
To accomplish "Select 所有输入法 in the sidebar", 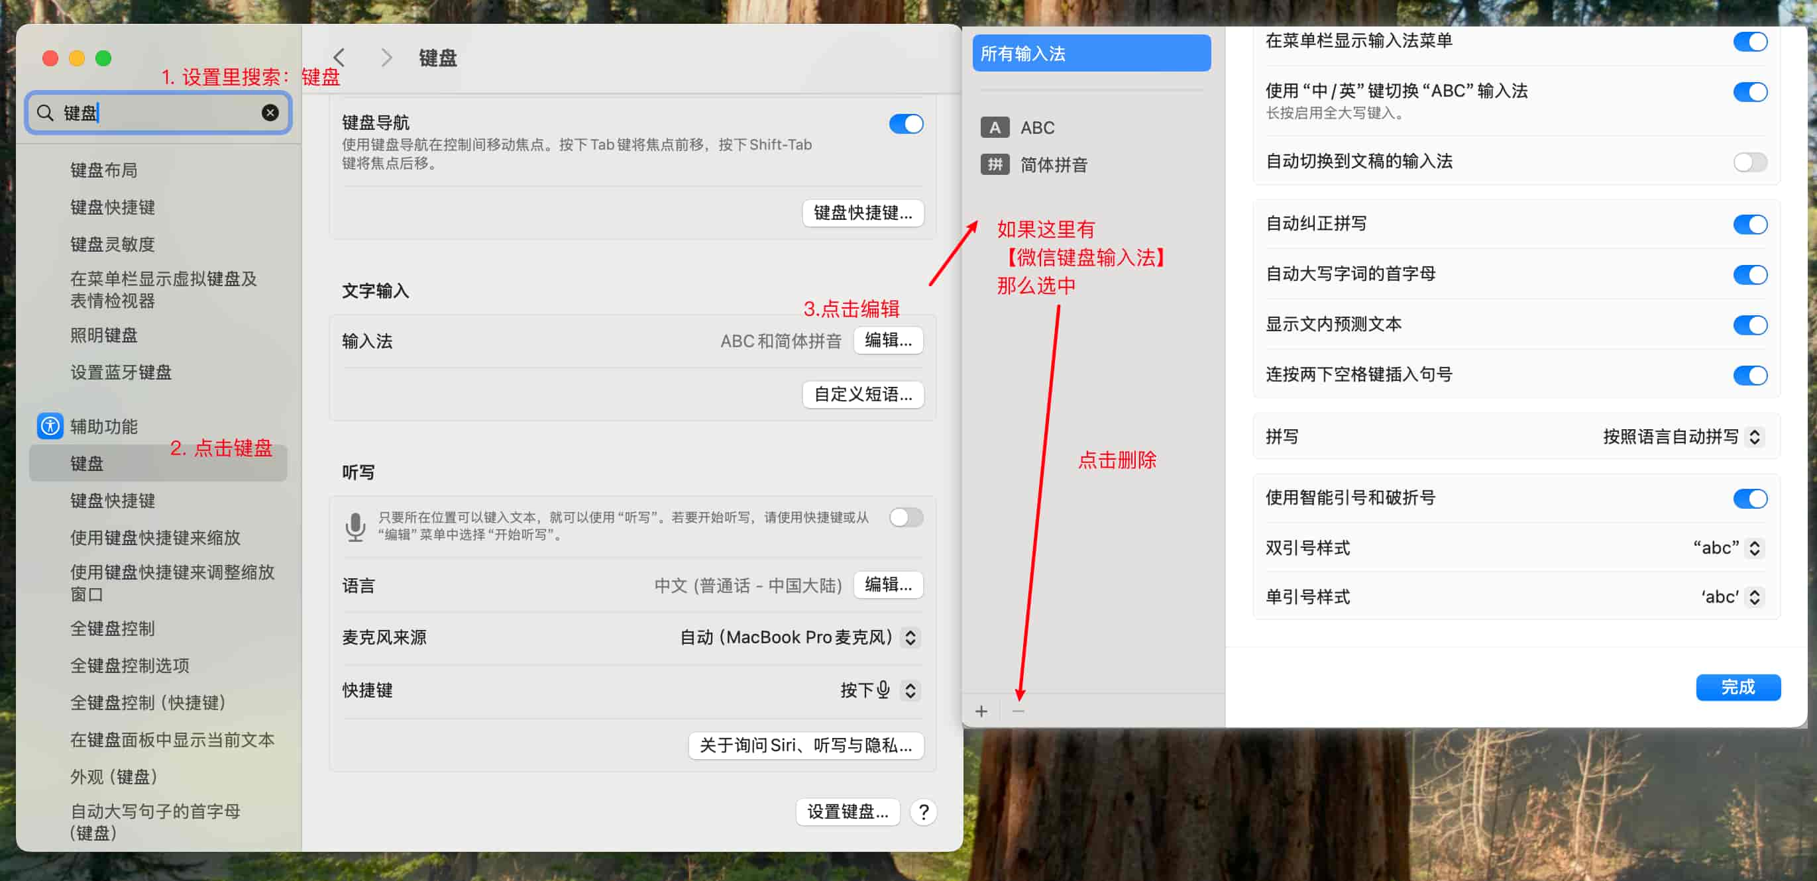I will (1091, 54).
